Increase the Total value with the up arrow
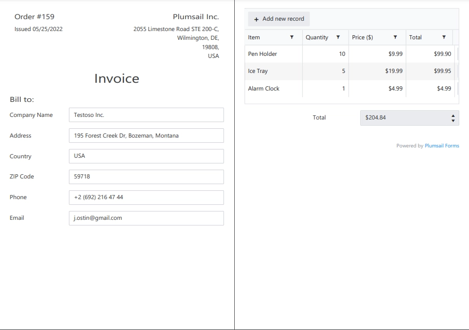This screenshot has width=469, height=330. tap(453, 116)
